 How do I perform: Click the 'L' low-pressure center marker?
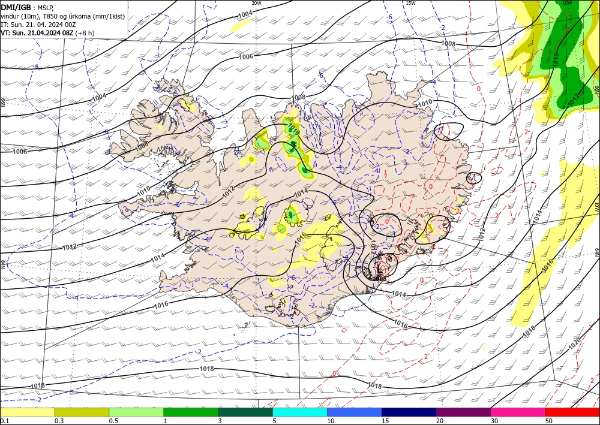pyautogui.click(x=379, y=269)
